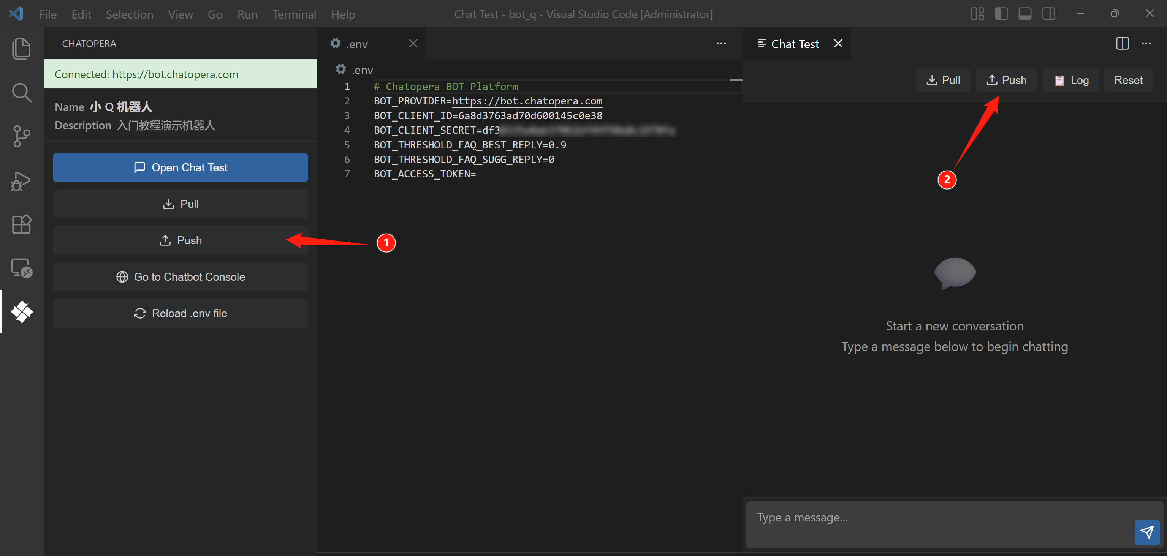Click the description 入门教程演示机器人
Viewport: 1167px width, 556px height.
166,125
